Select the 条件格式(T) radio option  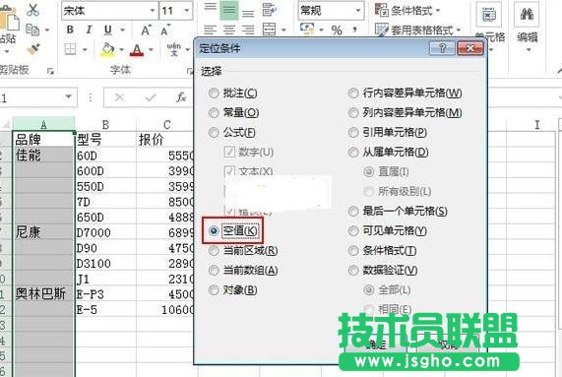coord(383,250)
